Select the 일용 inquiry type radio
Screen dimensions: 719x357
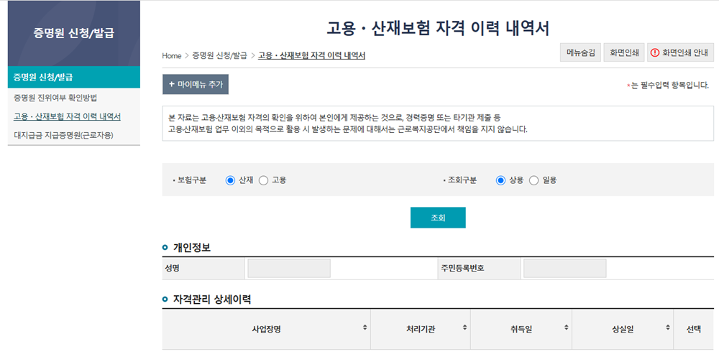point(533,180)
